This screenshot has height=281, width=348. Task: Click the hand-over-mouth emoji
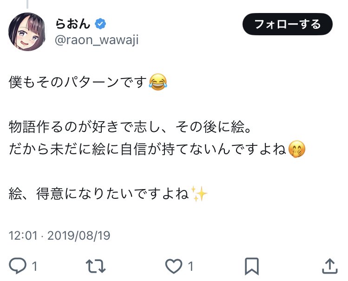pyautogui.click(x=297, y=150)
